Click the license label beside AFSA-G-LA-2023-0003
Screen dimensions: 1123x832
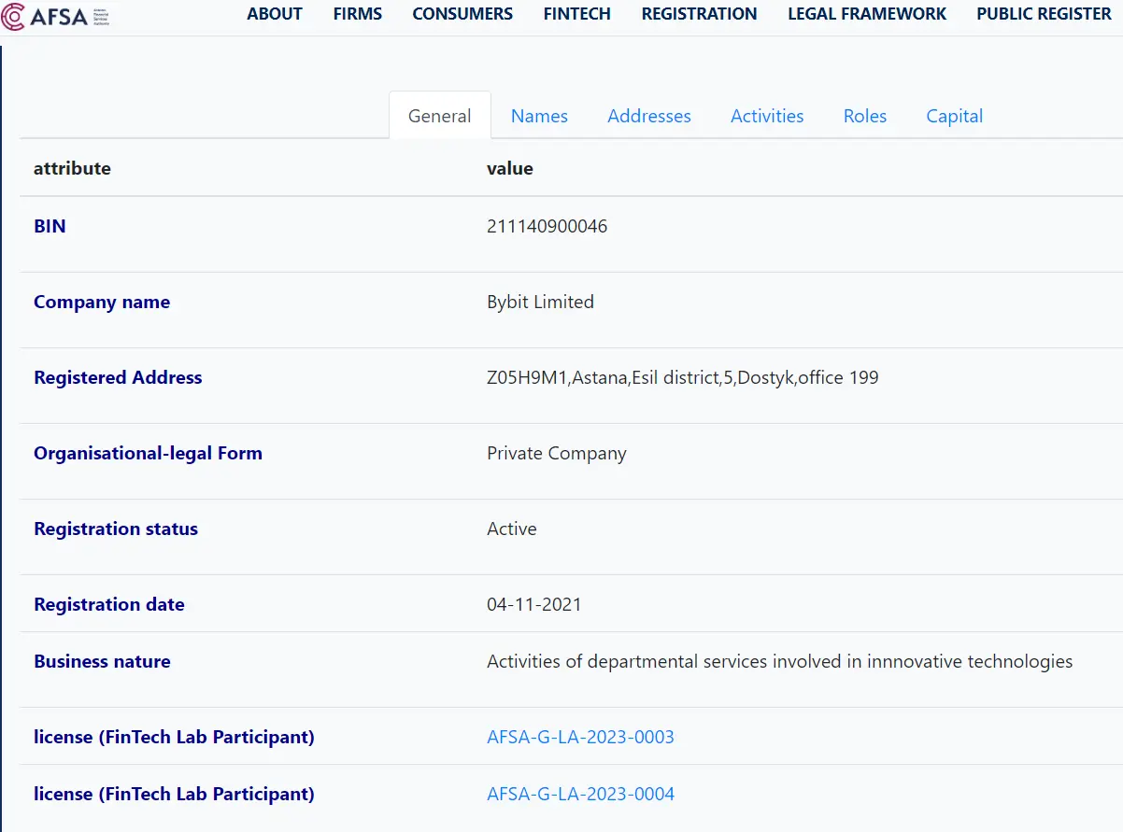point(174,737)
